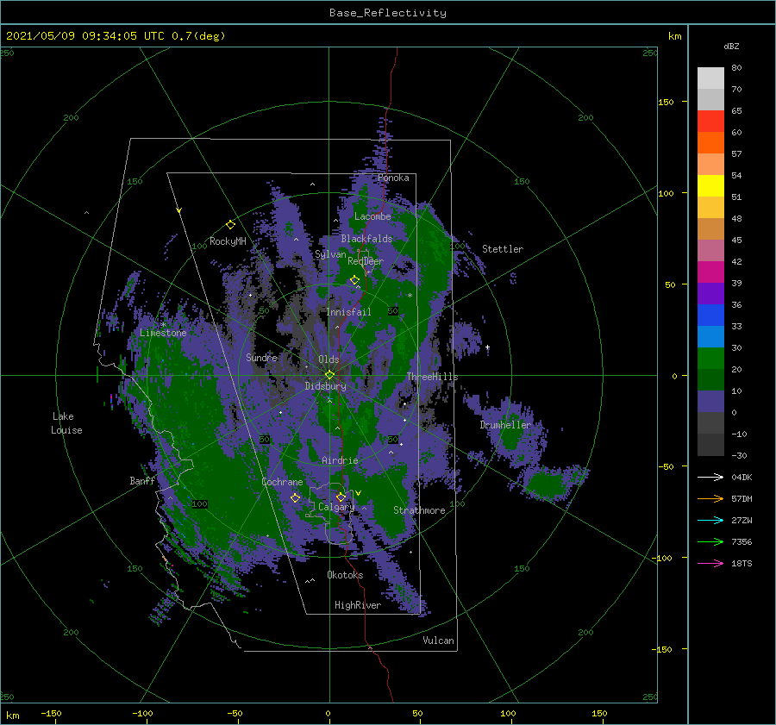776x725 pixels.
Task: Click the Lake Louise label
Action: click(66, 423)
